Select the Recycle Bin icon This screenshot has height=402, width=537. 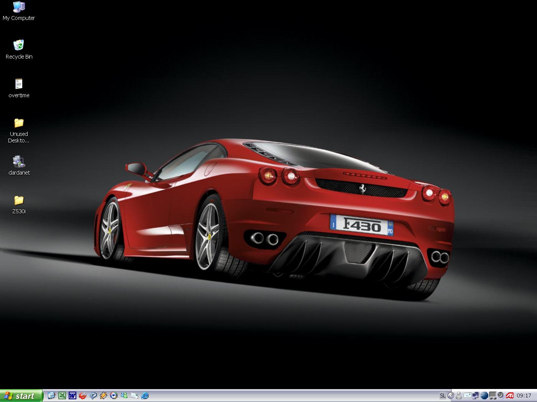tap(19, 49)
